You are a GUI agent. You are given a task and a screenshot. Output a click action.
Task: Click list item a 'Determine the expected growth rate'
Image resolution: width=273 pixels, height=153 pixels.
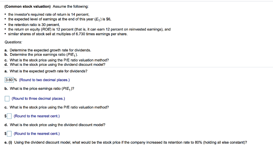click(x=48, y=50)
